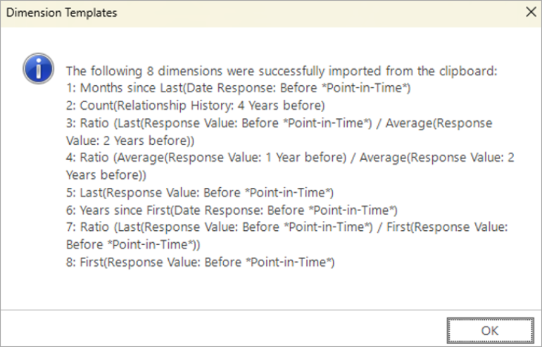Screen dimensions: 542x347
Task: Select line 8 First(Response Value)
Action: click(200, 263)
